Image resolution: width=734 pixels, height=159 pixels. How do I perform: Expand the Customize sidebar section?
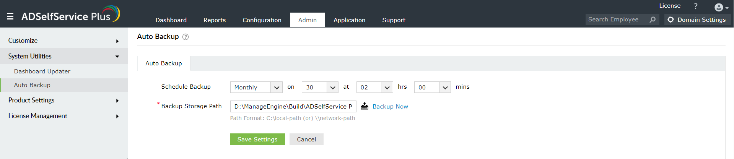point(63,41)
